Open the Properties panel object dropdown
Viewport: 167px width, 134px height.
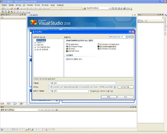(x=163, y=18)
